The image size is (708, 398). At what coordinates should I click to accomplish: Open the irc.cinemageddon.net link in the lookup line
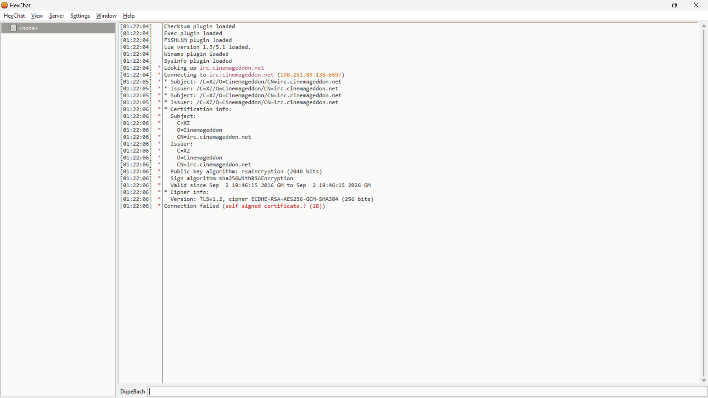232,68
